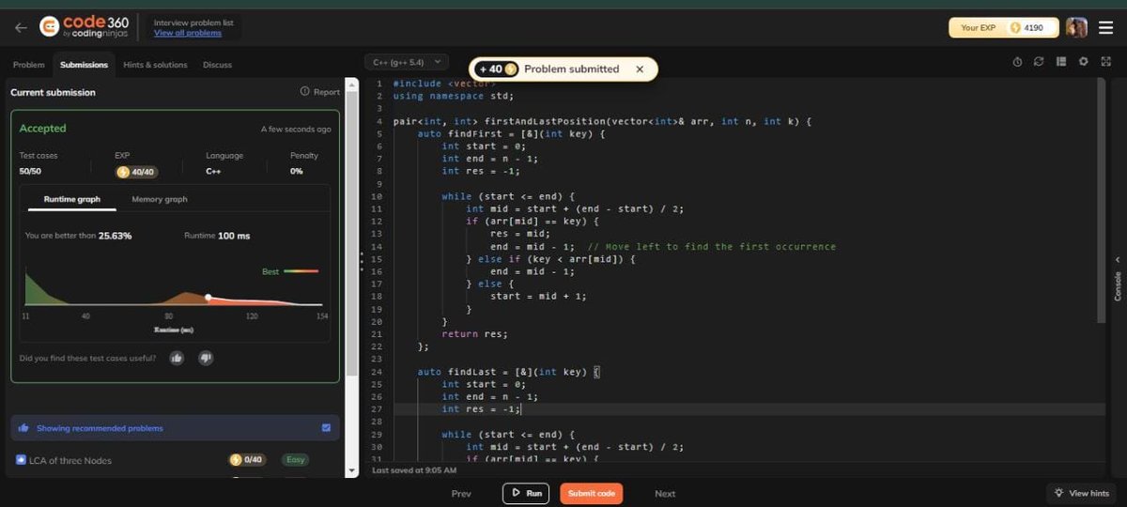This screenshot has height=507, width=1127.
Task: Click the reset code refresh icon
Action: coord(1039,62)
